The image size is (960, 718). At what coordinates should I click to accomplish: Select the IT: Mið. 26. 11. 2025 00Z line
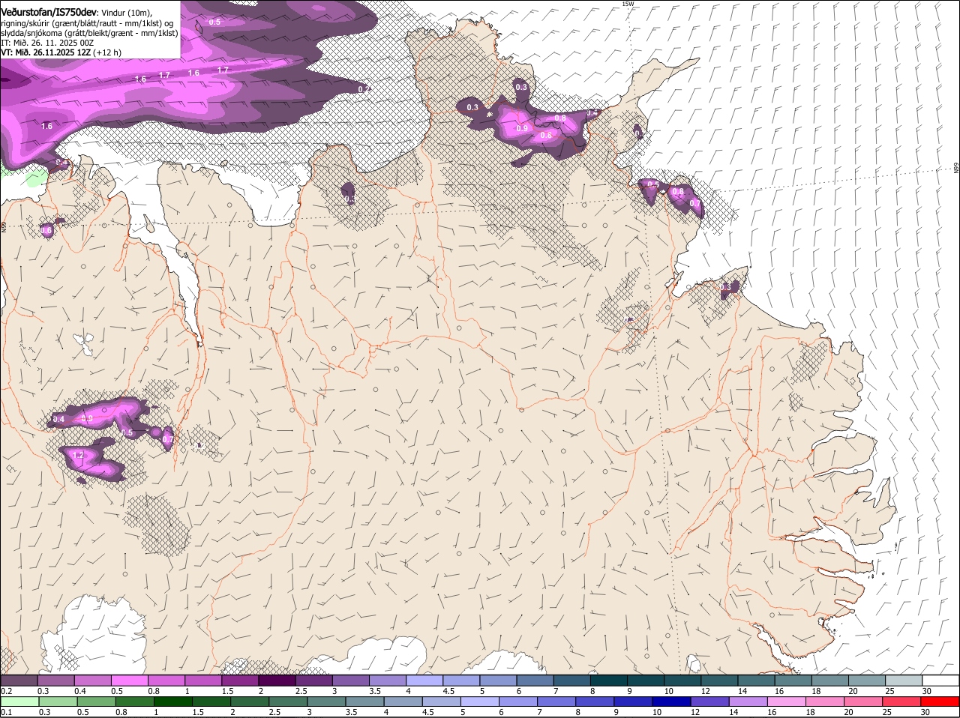click(46, 43)
